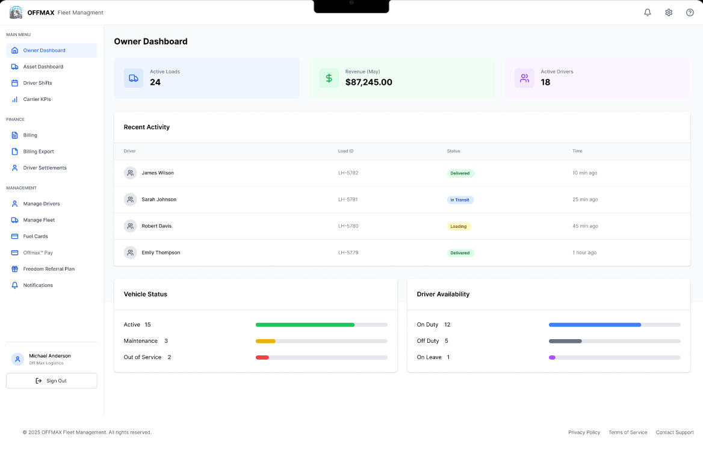Select the Robert Davis activity row
This screenshot has width=703, height=454.
pyautogui.click(x=401, y=226)
